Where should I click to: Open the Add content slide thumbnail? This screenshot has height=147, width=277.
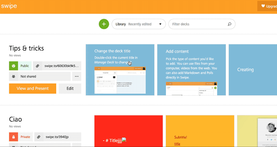tap(191, 70)
